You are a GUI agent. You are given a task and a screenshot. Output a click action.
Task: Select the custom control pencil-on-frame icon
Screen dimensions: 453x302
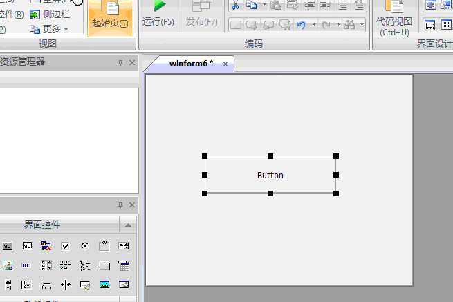point(85,285)
